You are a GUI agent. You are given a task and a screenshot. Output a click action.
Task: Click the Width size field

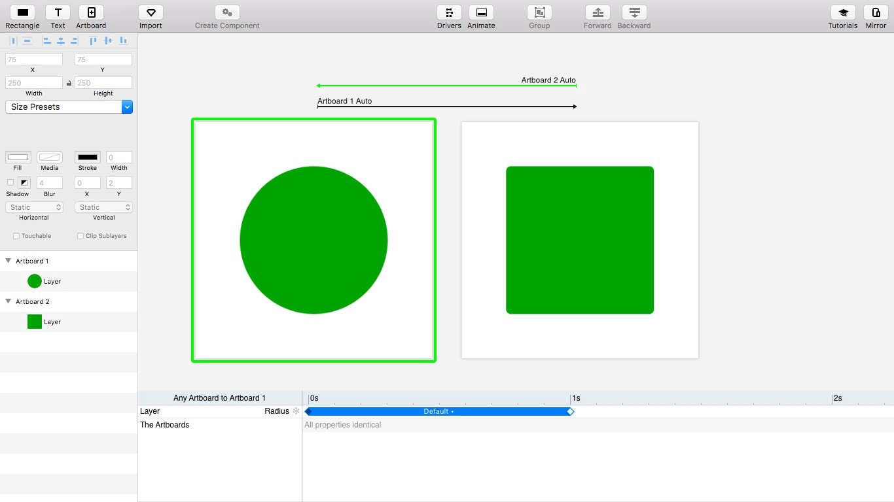(x=34, y=83)
